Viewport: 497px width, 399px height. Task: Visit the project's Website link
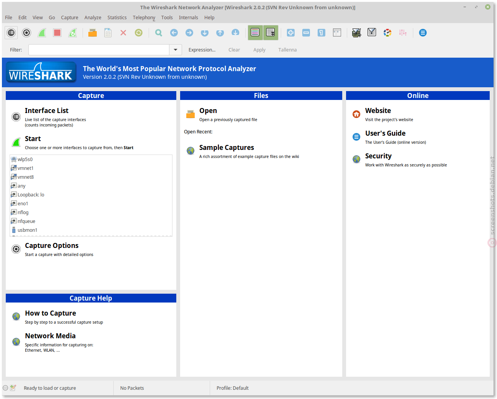[x=378, y=111]
